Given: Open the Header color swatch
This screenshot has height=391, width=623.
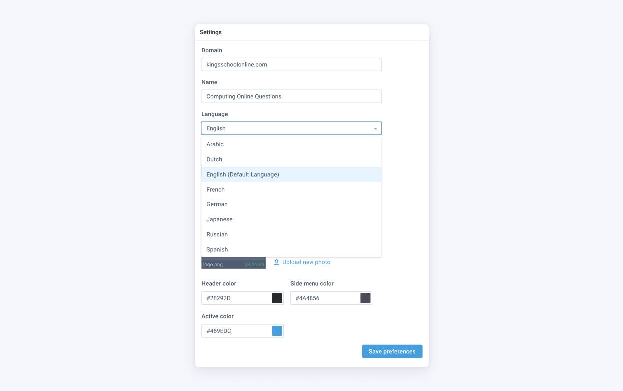Looking at the screenshot, I should click(277, 298).
